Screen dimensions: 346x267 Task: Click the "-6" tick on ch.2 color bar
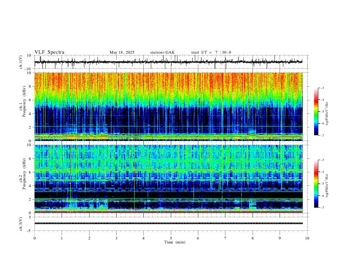(x=322, y=195)
